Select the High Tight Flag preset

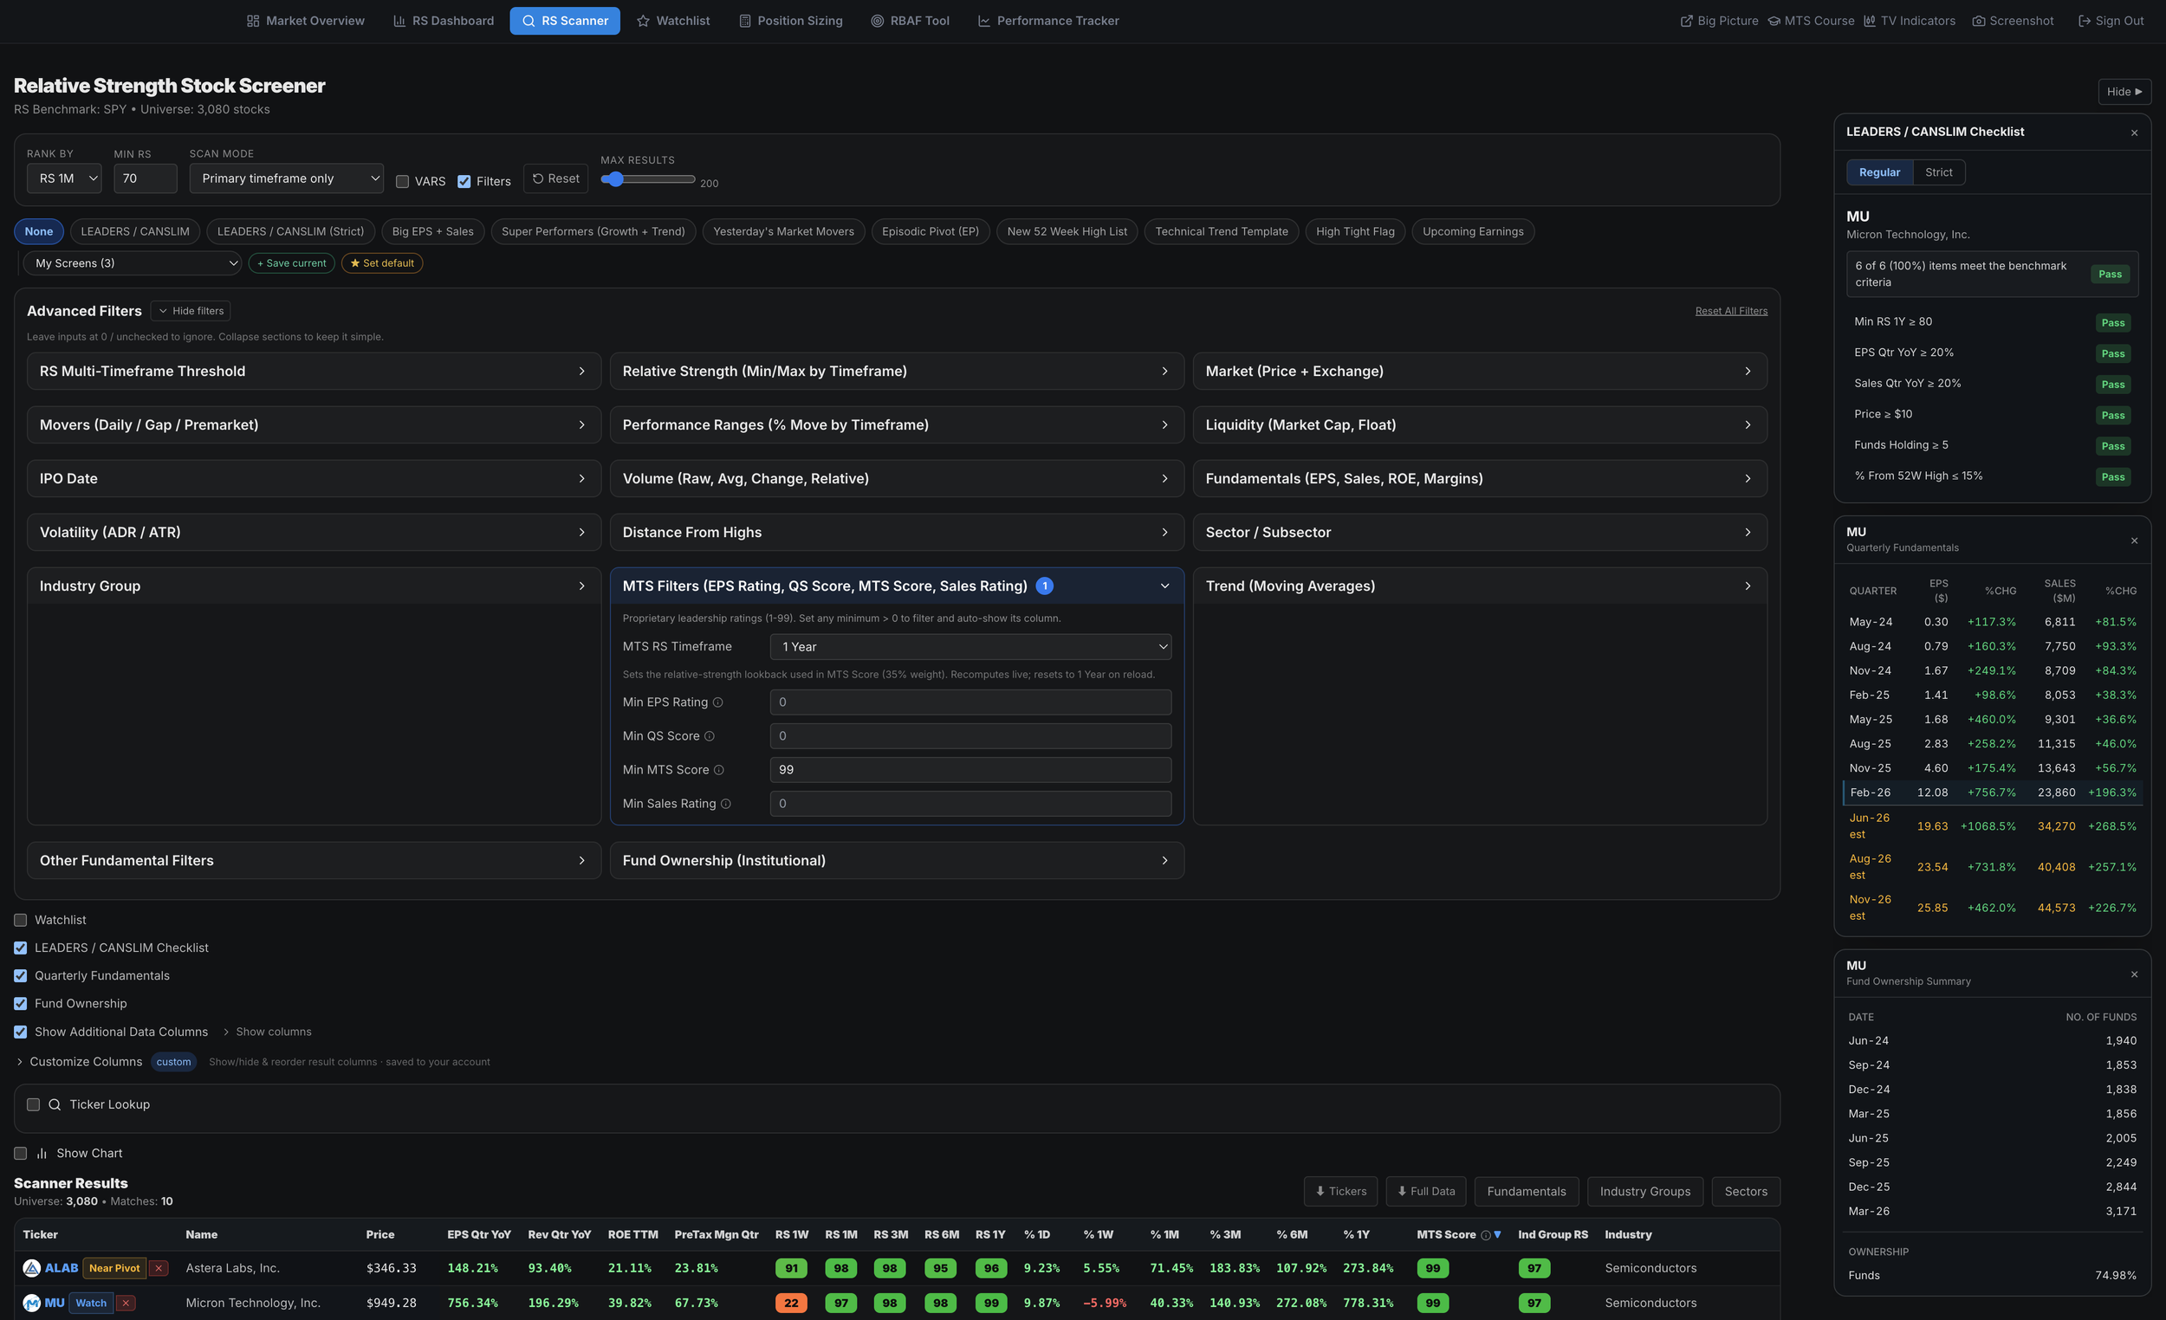1355,231
